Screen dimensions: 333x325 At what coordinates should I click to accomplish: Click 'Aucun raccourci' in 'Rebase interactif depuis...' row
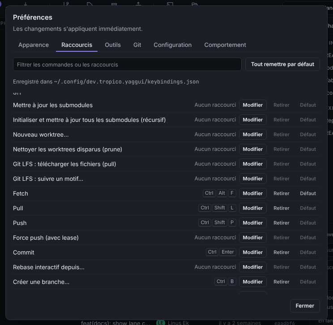pos(215,267)
